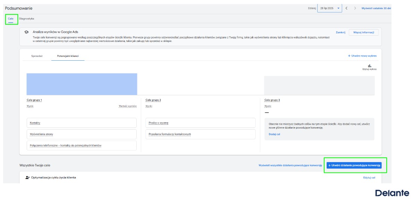Go to next date with right chevron
Image resolution: width=414 pixels, height=202 pixels.
point(355,8)
